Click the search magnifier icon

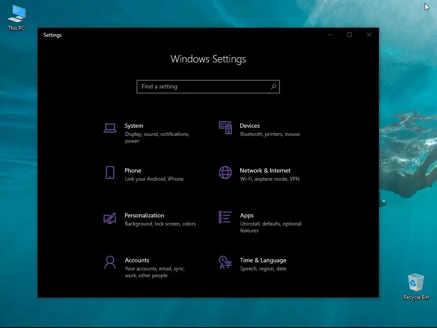pyautogui.click(x=274, y=86)
